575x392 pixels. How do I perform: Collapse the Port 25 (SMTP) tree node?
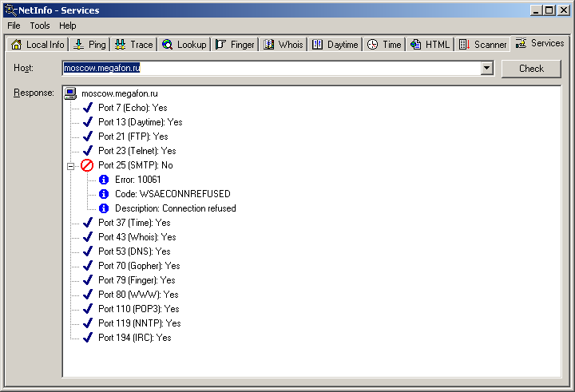click(71, 166)
